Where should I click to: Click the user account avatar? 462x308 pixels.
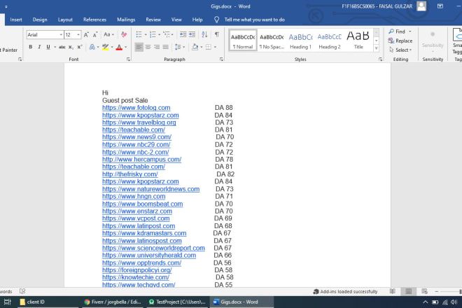point(421,6)
